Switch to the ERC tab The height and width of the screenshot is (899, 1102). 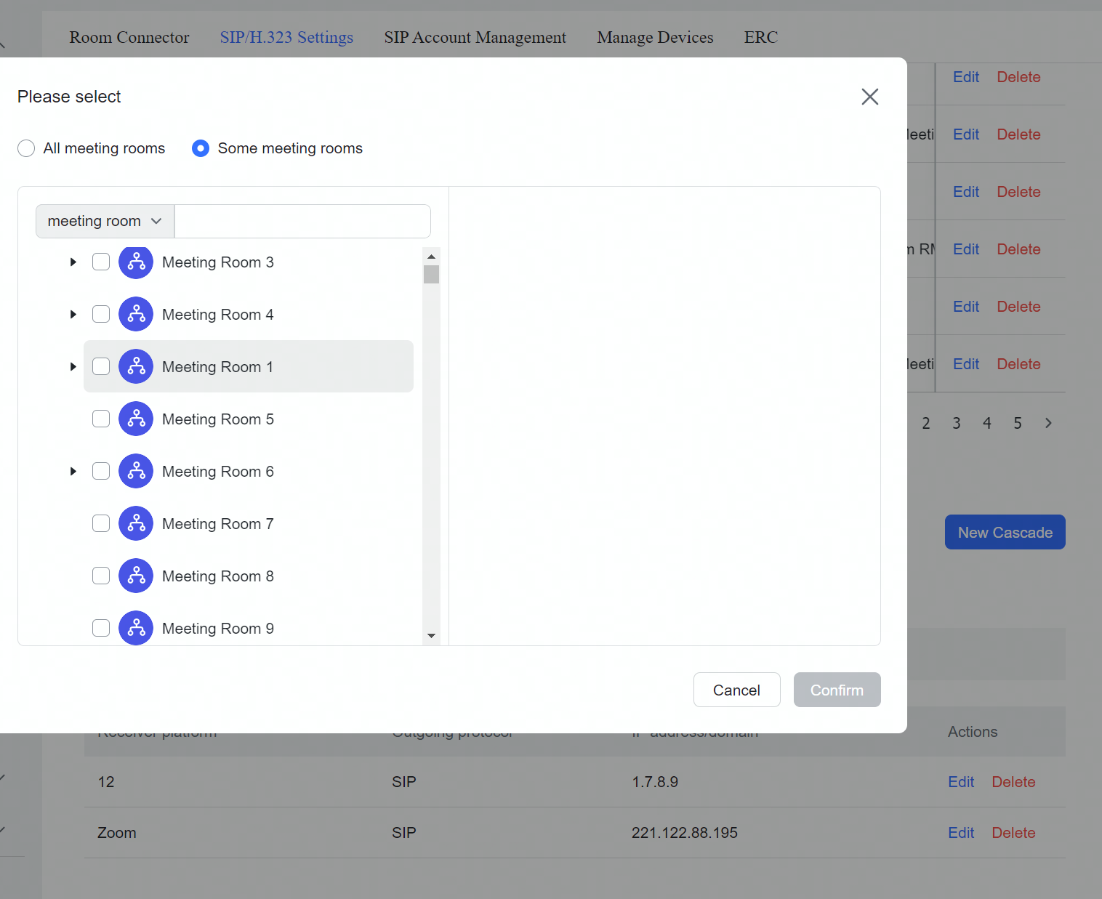point(761,37)
